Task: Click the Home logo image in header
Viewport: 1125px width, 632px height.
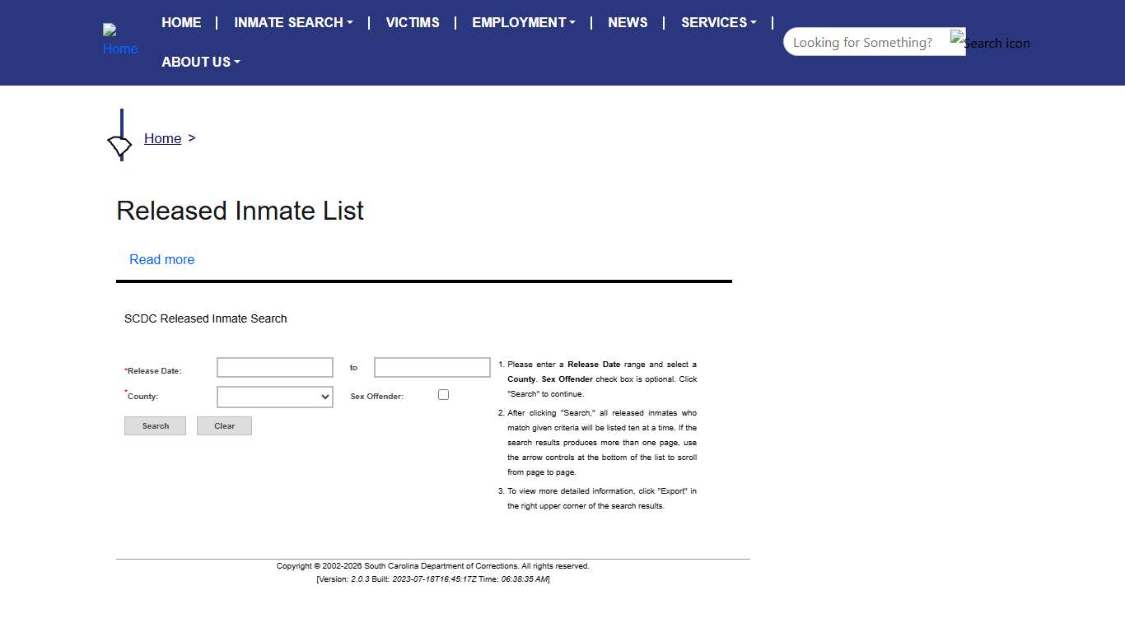Action: (119, 40)
